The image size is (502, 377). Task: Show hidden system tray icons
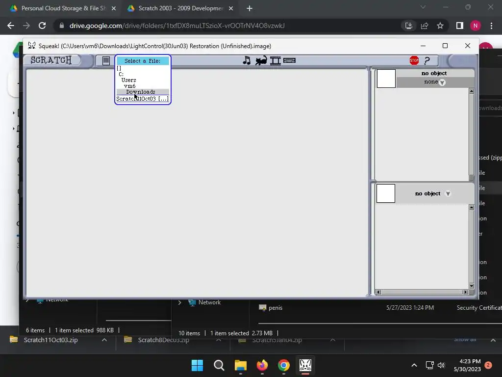click(414, 365)
